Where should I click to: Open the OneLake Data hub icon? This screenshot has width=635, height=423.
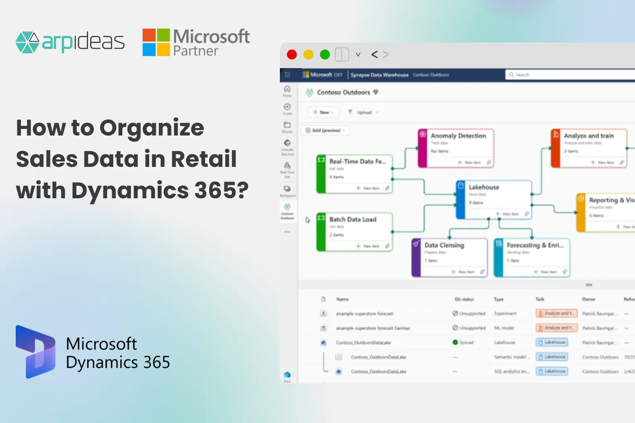pyautogui.click(x=287, y=143)
